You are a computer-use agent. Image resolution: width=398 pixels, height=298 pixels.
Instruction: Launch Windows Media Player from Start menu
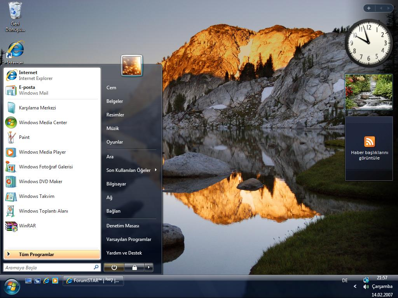[x=52, y=152]
